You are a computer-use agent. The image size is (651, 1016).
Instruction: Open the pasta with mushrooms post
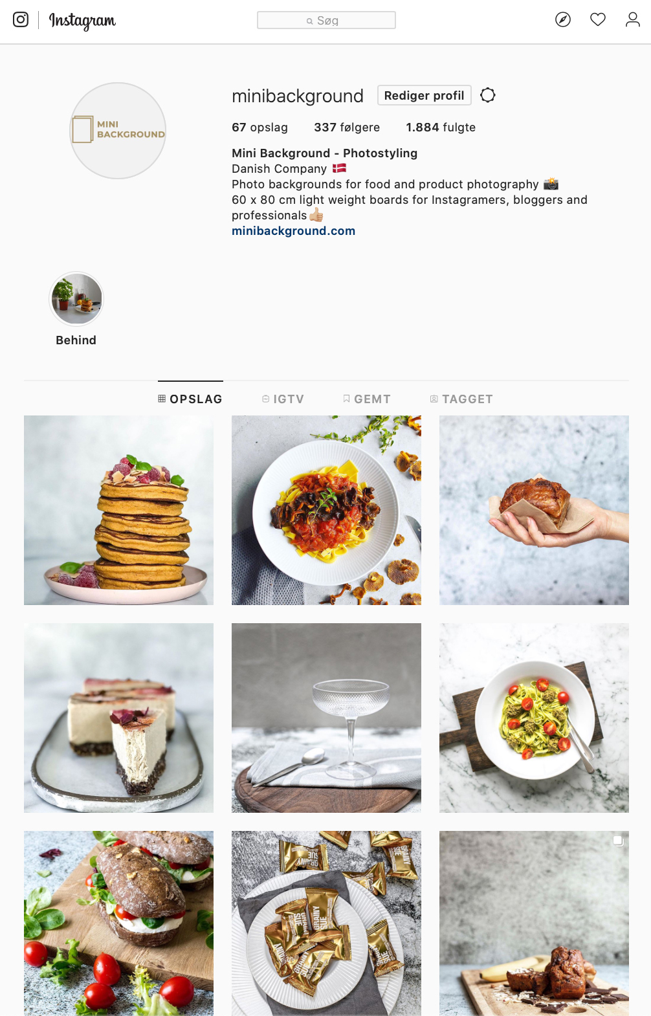pyautogui.click(x=326, y=510)
